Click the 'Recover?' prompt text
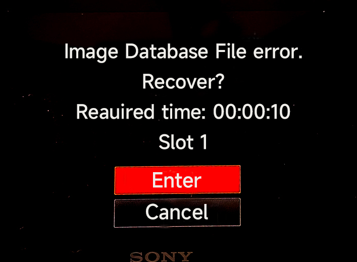 (183, 82)
